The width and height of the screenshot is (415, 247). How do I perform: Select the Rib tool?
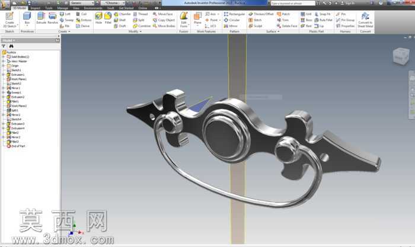click(65, 26)
